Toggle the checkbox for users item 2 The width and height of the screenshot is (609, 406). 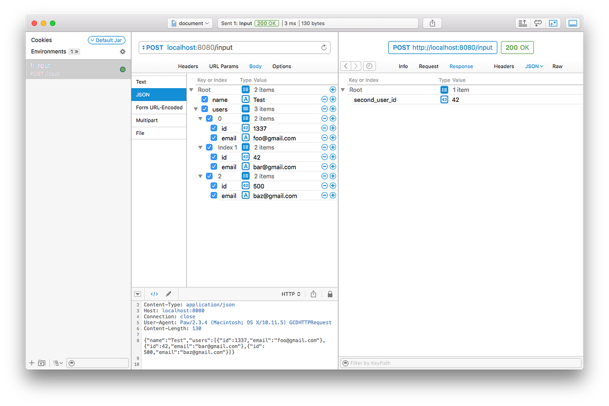[x=209, y=176]
